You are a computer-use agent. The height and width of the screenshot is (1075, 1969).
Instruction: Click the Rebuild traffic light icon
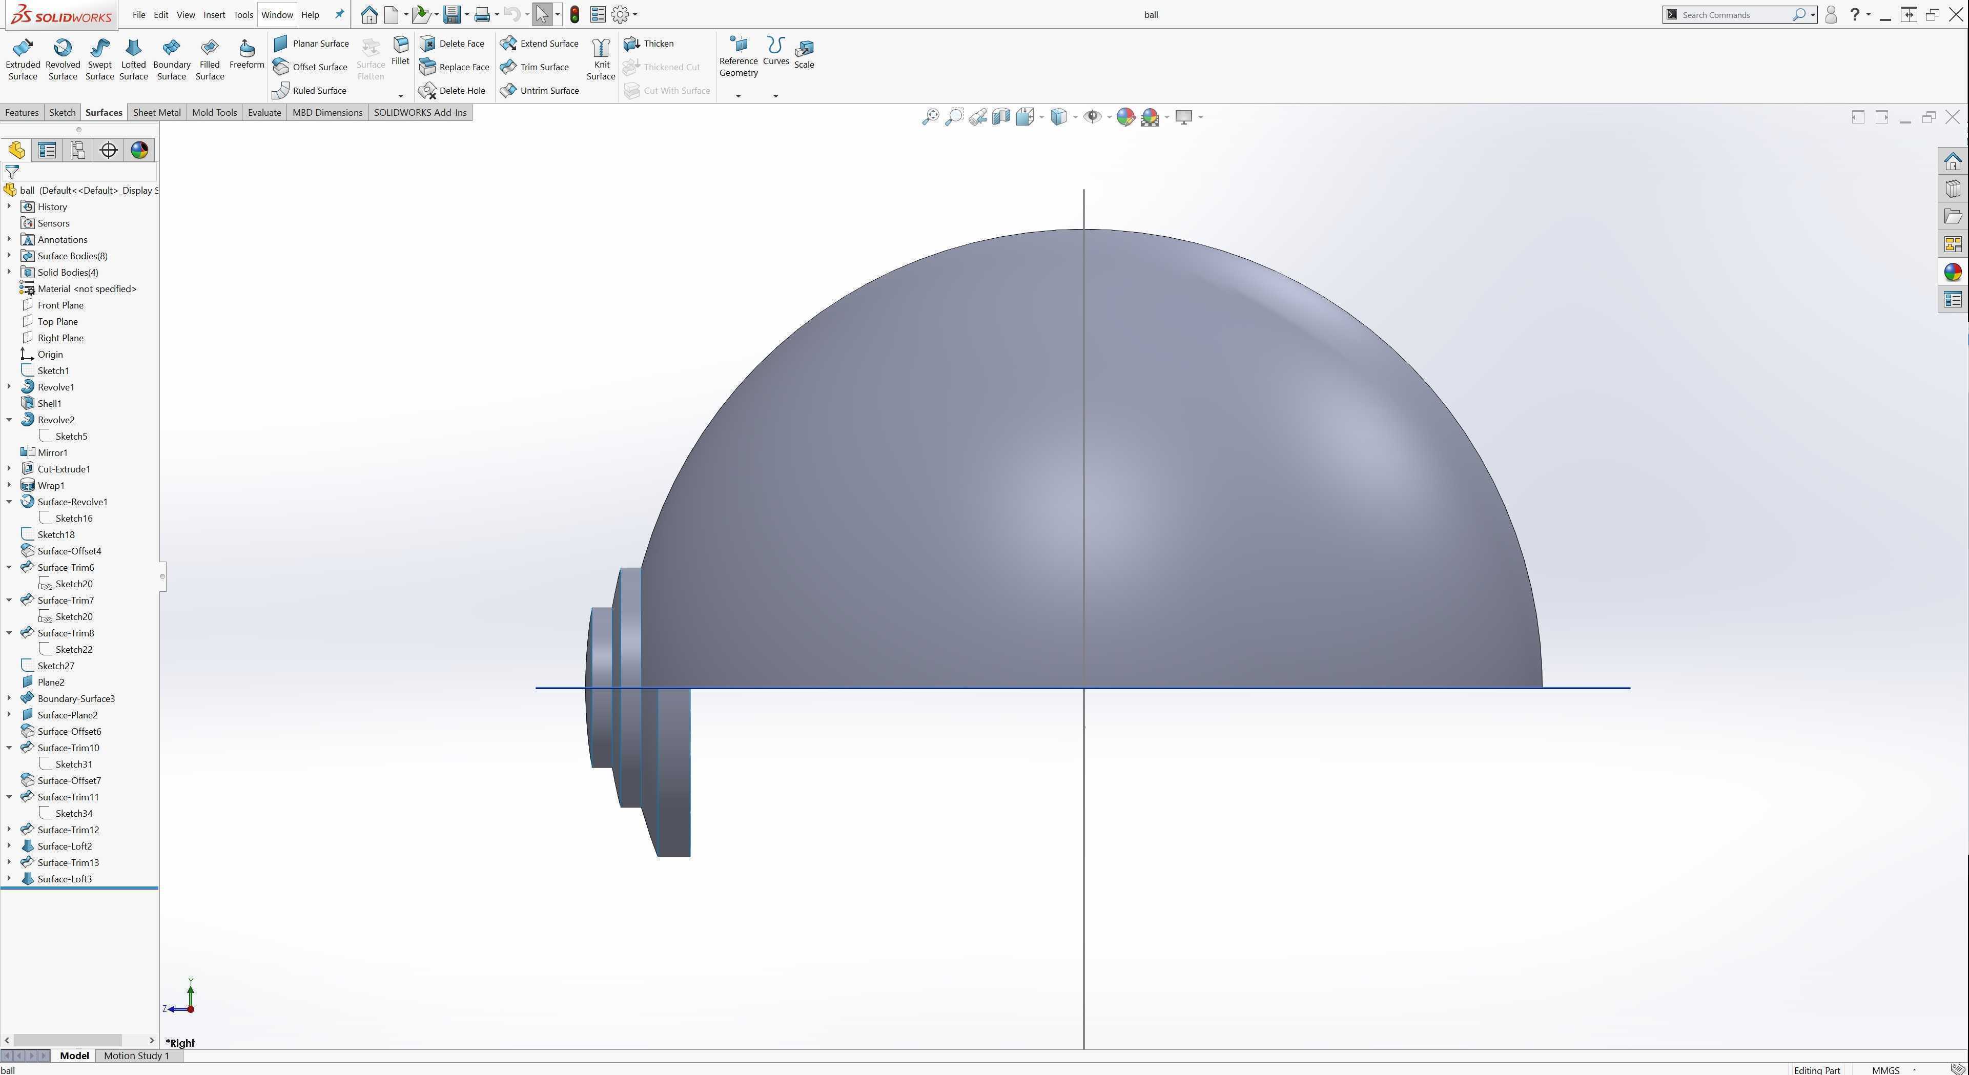coord(575,14)
